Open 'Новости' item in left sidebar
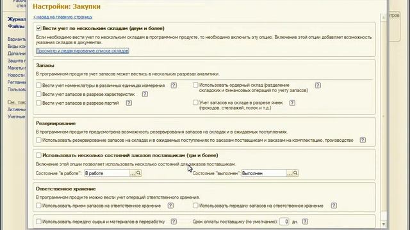This screenshot has width=410, height=230. [16, 75]
